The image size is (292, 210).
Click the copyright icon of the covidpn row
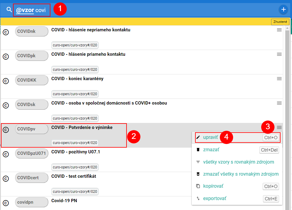6,203
